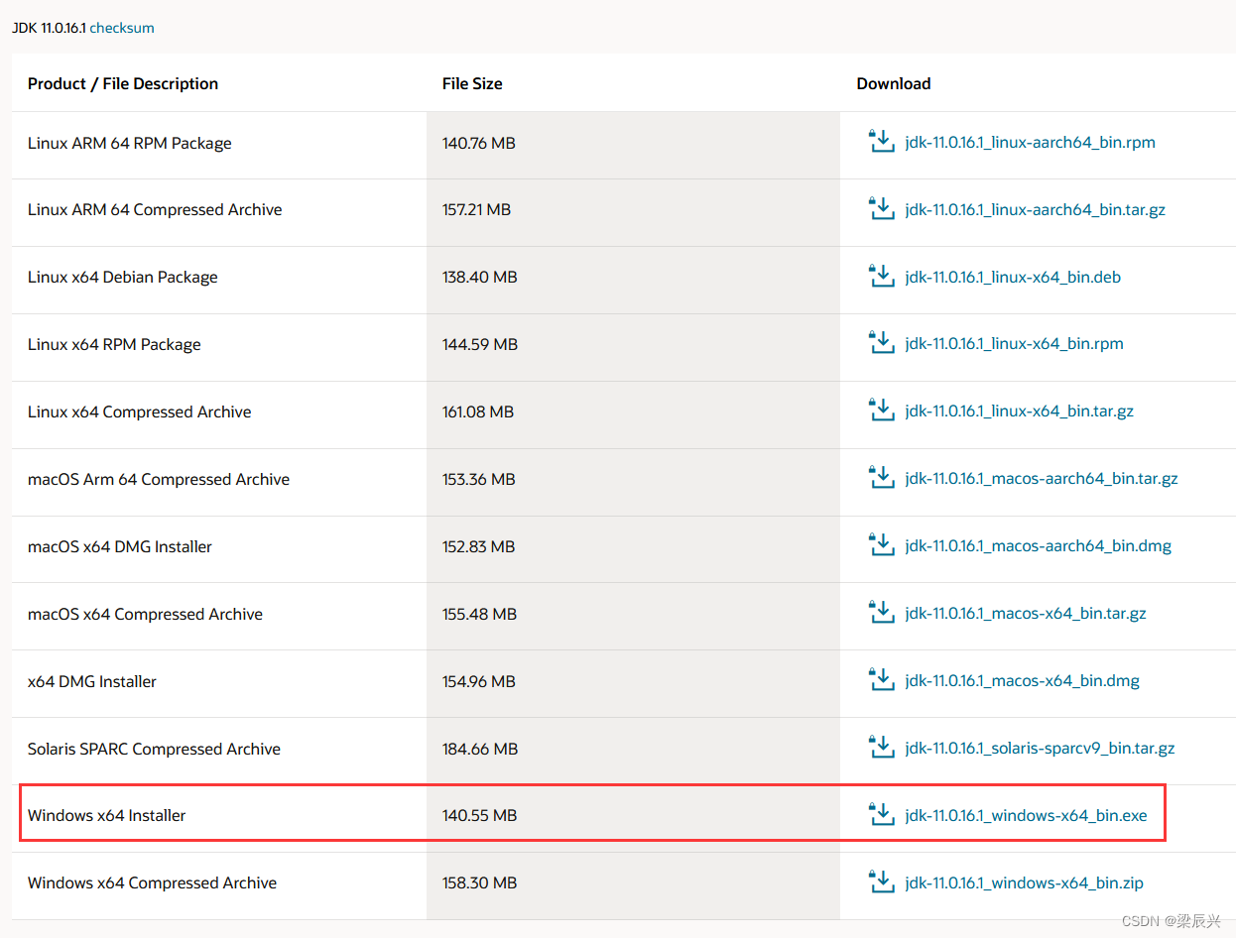Screen dimensions: 1236x938
Task: Select 'Linux ARM 64 RPM Package' text
Action: click(130, 143)
